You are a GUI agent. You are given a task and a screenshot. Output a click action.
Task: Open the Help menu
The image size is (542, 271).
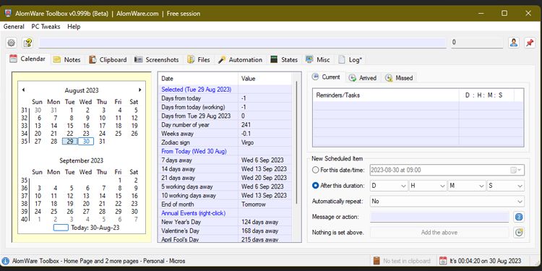pyautogui.click(x=74, y=27)
